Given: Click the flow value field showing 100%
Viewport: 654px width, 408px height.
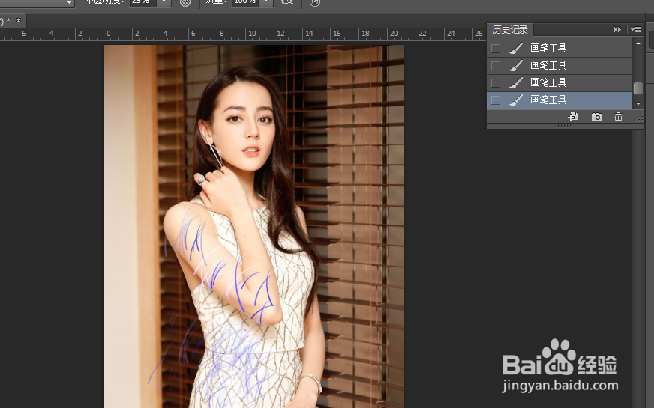Looking at the screenshot, I should [246, 2].
